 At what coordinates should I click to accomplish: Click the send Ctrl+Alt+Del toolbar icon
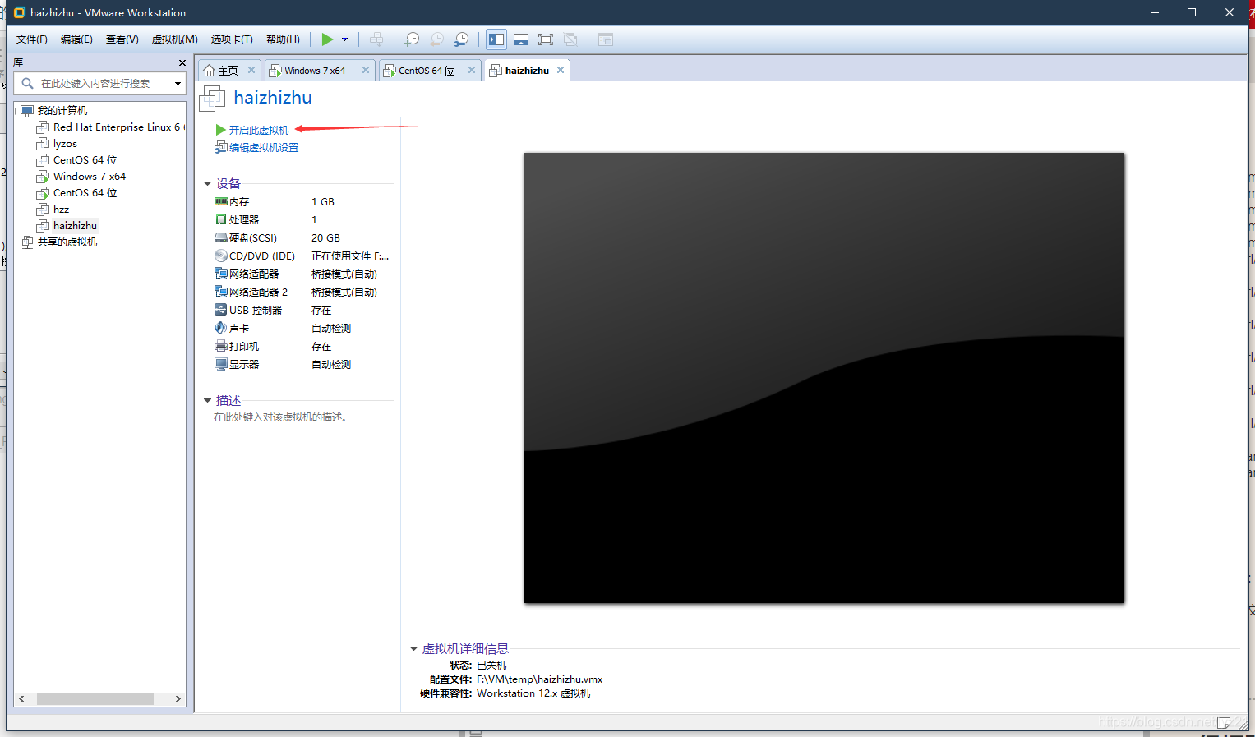pos(376,39)
